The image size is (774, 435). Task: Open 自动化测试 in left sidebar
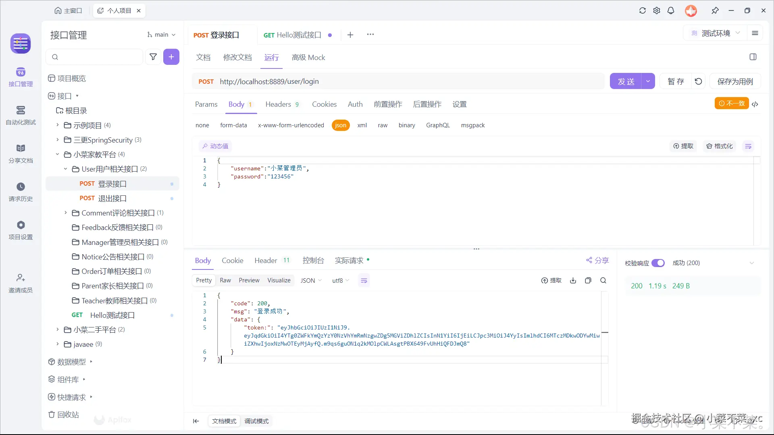coord(21,115)
